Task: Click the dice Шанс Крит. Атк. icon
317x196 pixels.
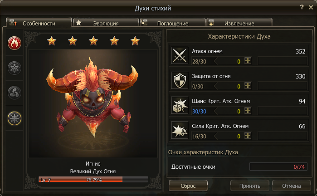Action: (179, 105)
